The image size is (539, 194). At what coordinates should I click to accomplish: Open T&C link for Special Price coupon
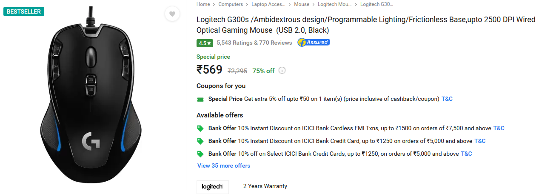click(x=447, y=99)
